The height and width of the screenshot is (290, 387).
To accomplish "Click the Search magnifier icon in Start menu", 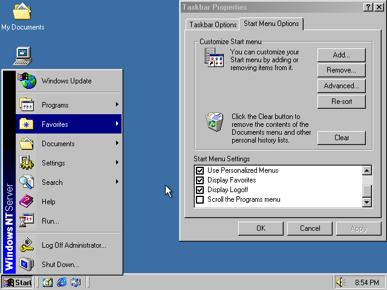I will [x=27, y=182].
